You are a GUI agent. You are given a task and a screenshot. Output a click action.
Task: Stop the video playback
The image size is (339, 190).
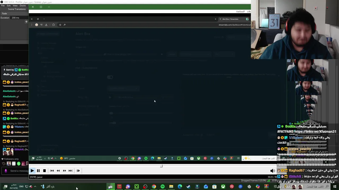tap(44, 171)
